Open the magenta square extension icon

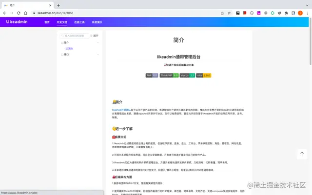pos(259,13)
